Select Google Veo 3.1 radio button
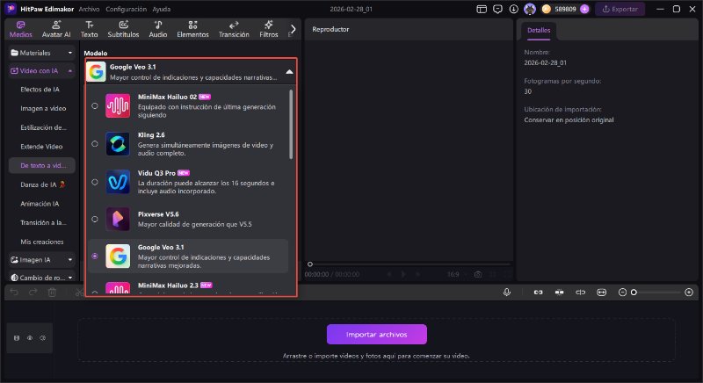This screenshot has width=703, height=383. tap(95, 257)
